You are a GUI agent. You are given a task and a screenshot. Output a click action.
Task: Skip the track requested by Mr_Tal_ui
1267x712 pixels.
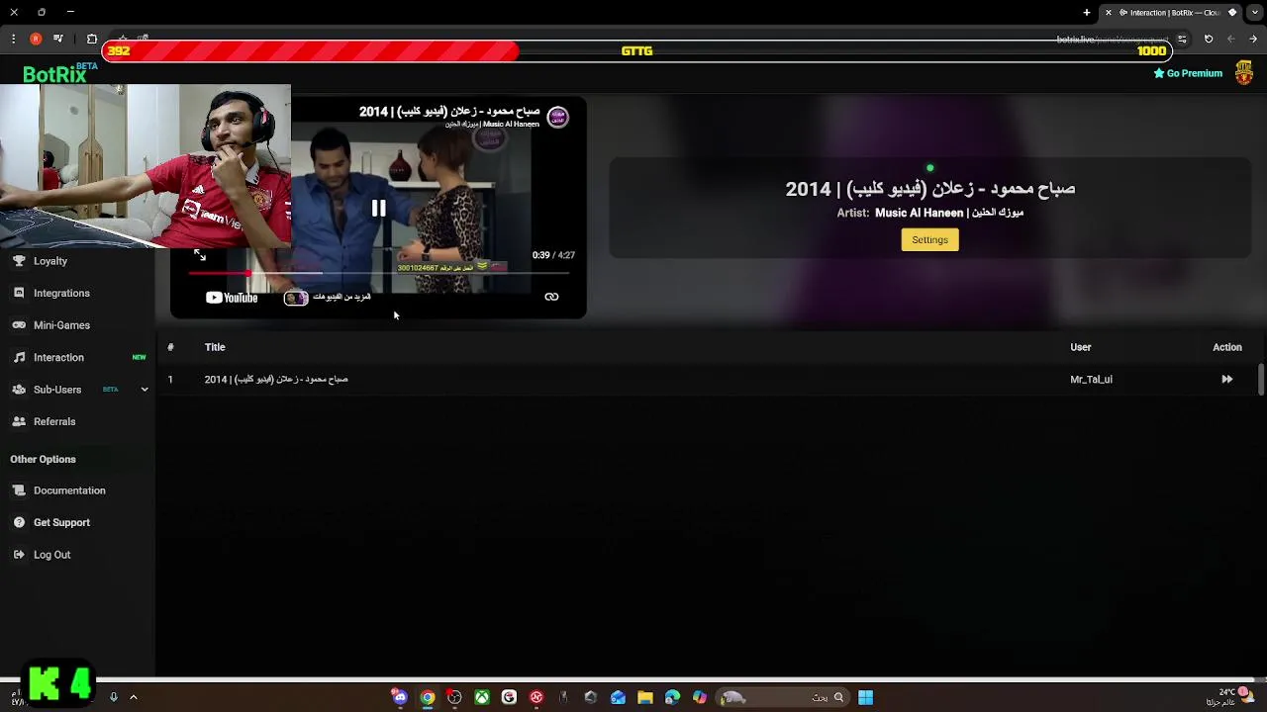1226,379
